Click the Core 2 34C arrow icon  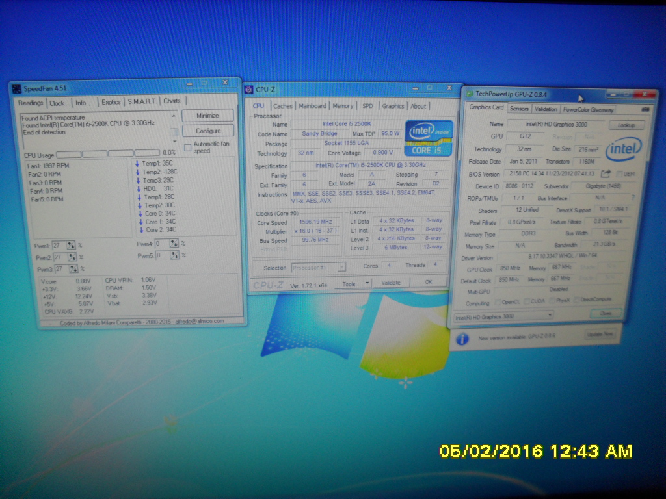point(141,230)
